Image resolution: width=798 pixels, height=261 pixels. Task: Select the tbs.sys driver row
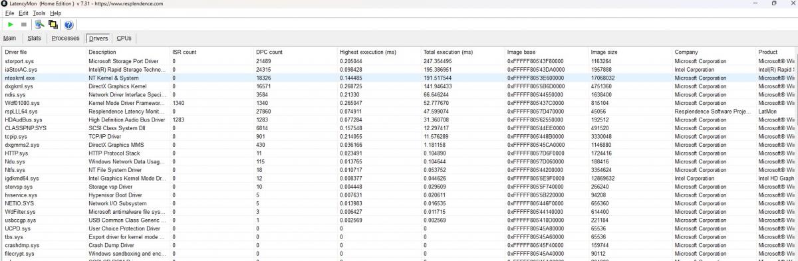(x=399, y=237)
